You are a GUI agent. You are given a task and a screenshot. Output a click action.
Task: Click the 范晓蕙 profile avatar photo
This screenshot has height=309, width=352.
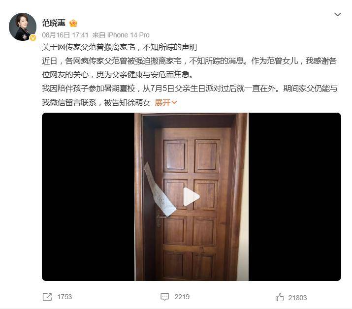pyautogui.click(x=23, y=27)
